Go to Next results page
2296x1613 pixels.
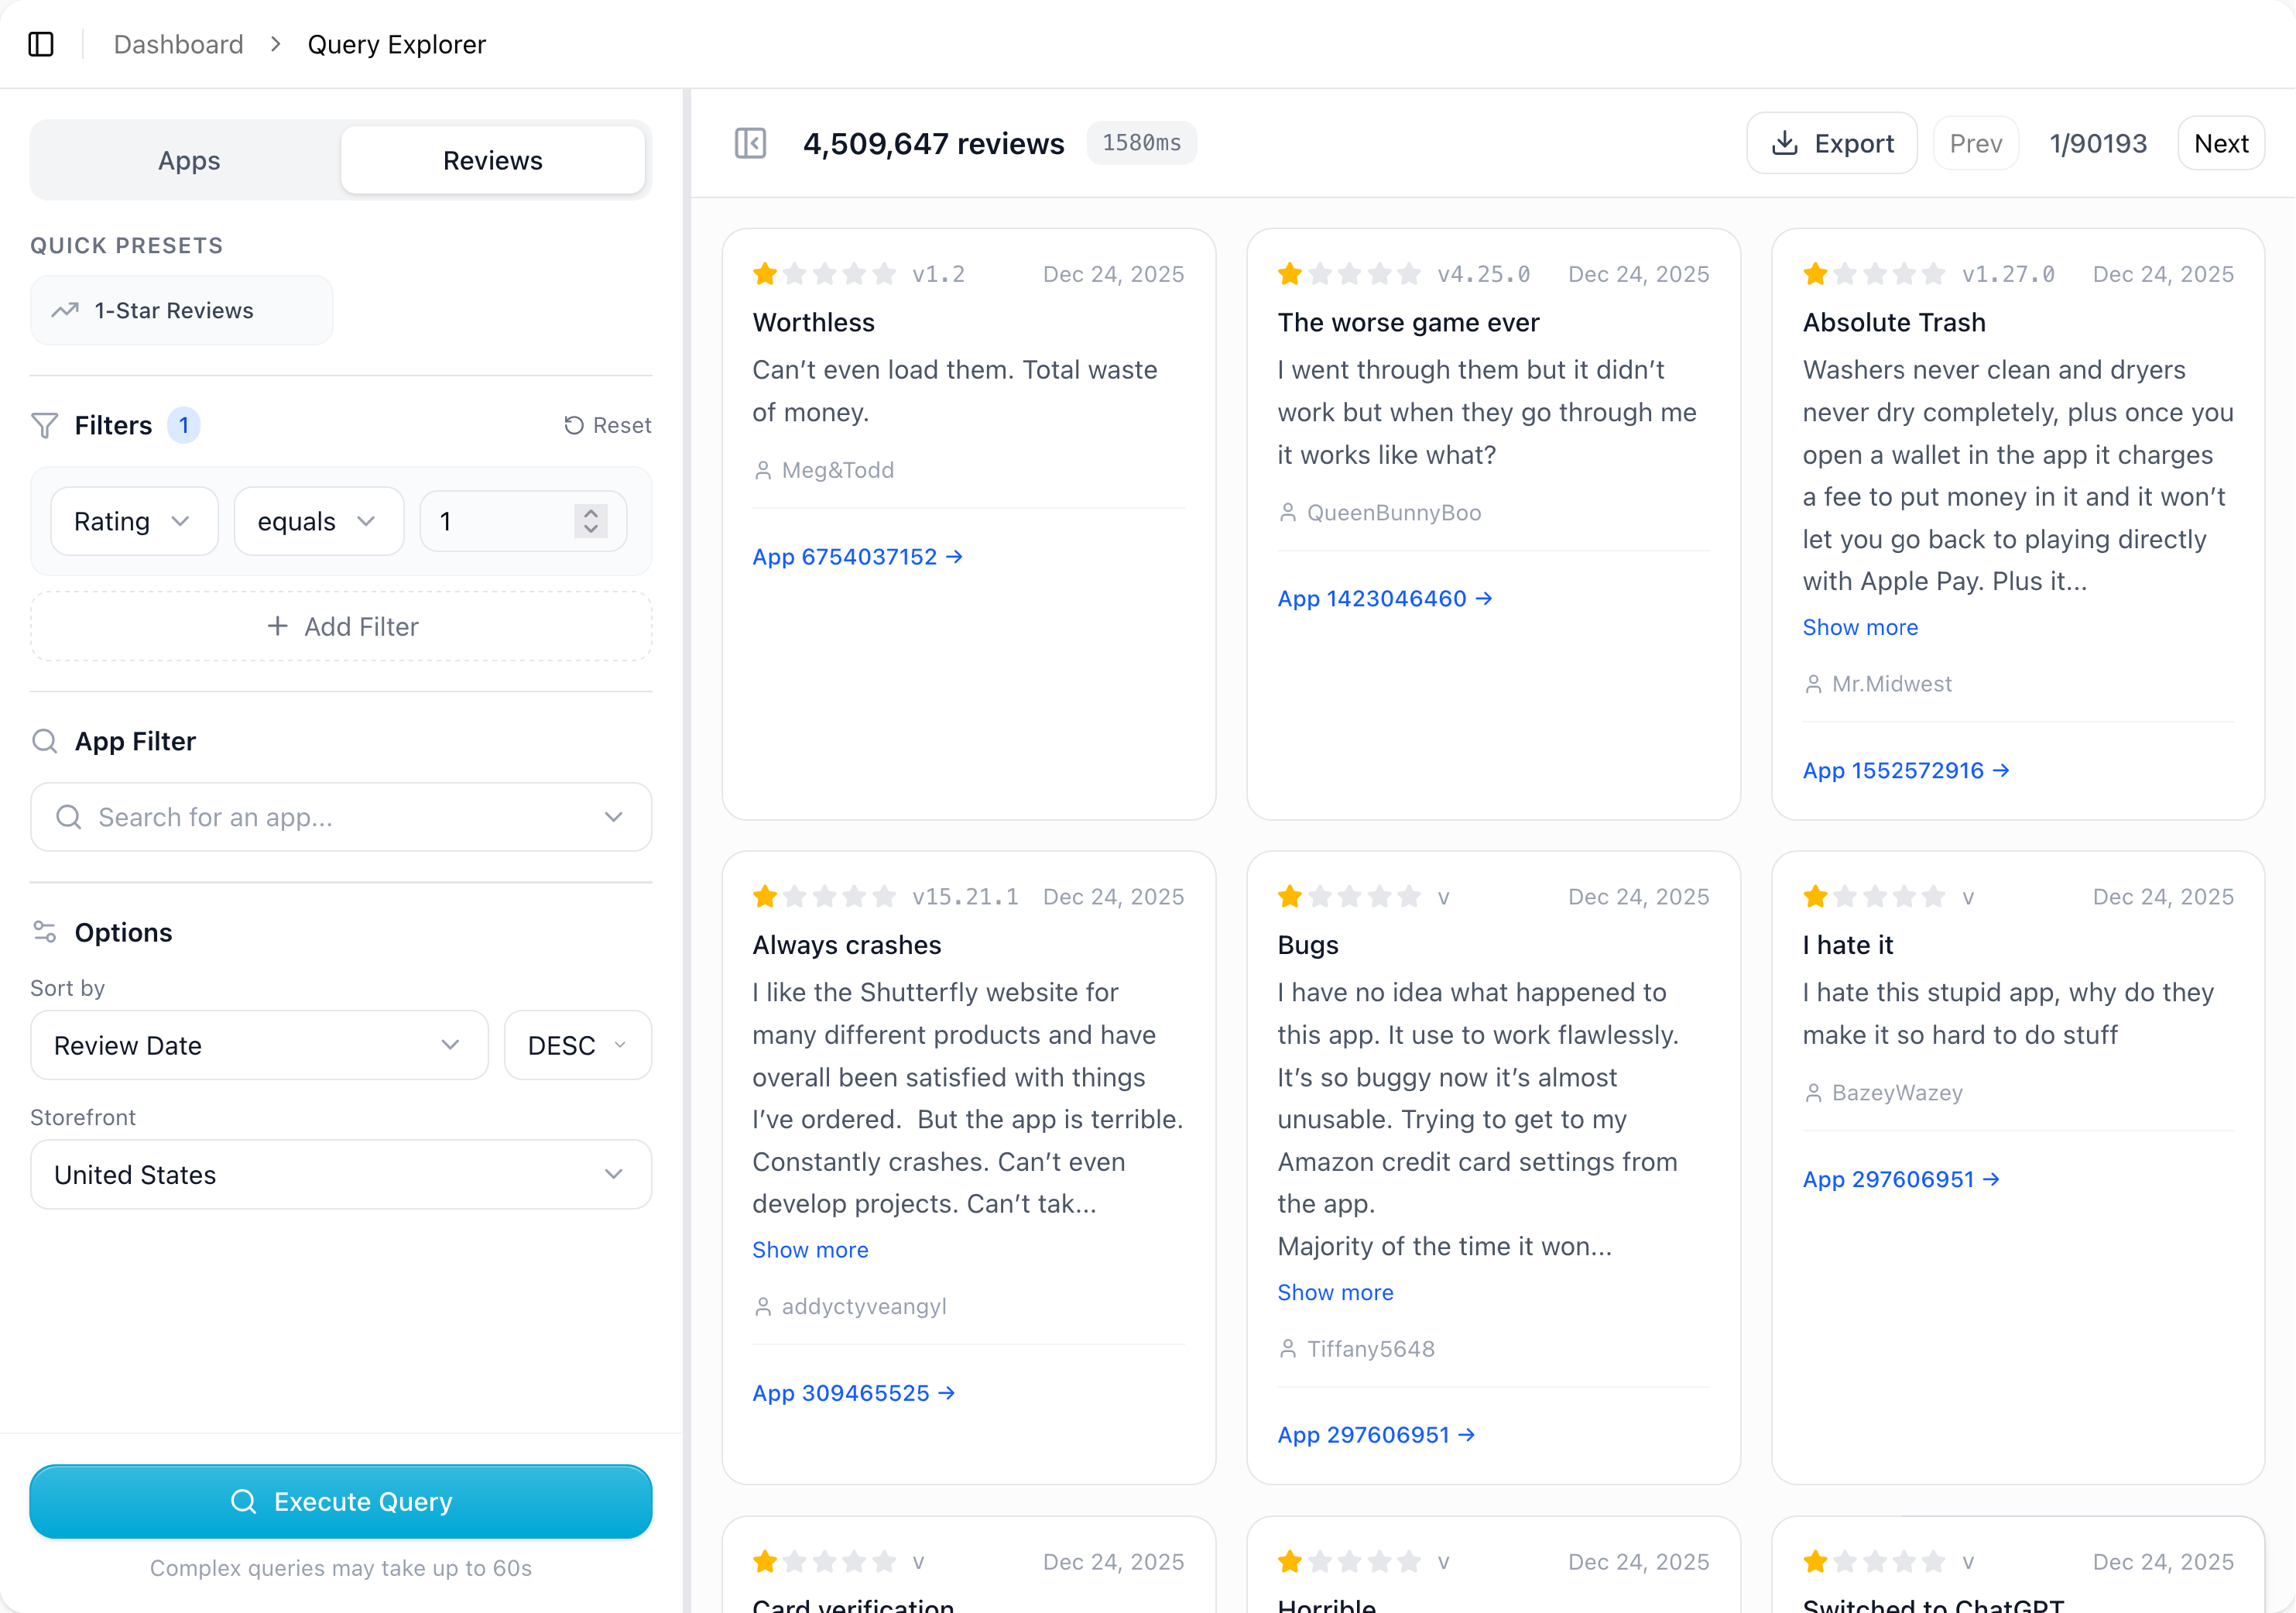[x=2220, y=143]
